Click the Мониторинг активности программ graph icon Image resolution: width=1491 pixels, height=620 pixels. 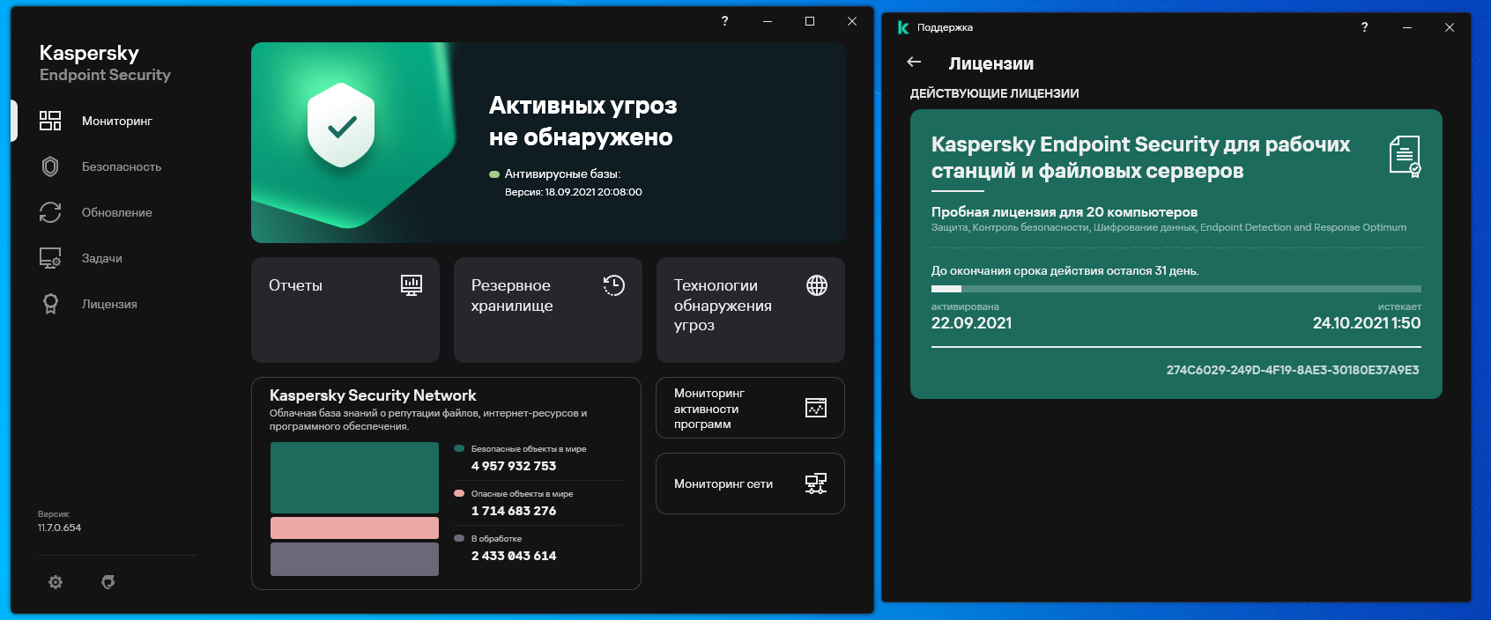816,408
